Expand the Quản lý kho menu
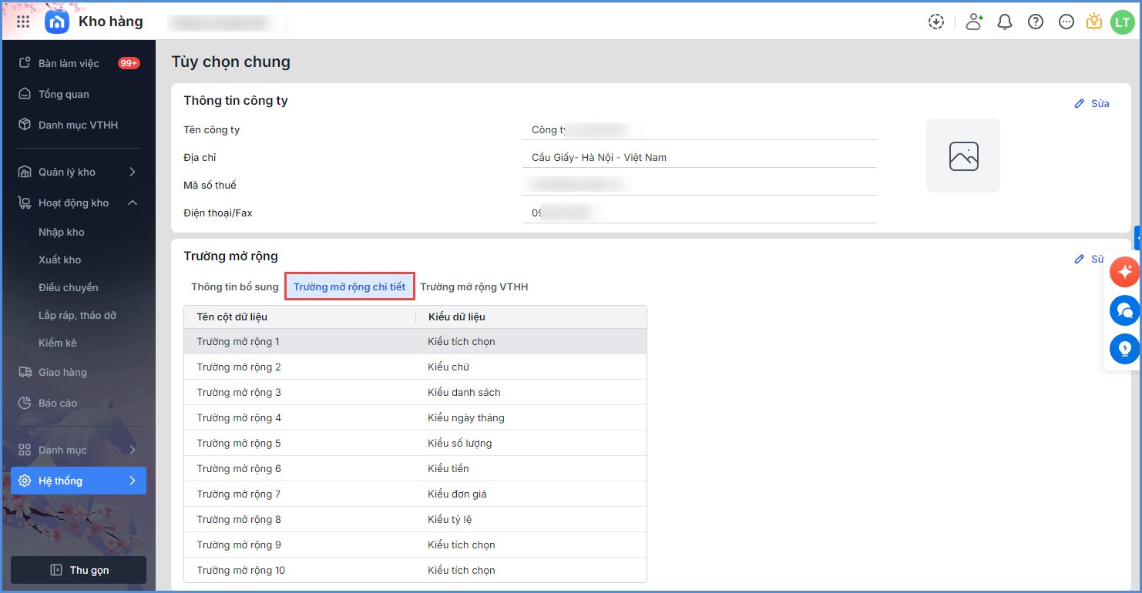 point(79,172)
